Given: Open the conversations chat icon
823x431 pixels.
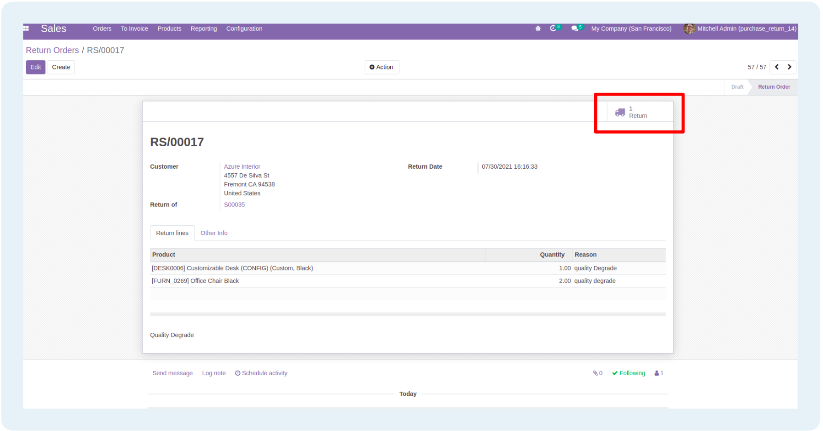Looking at the screenshot, I should pos(575,28).
